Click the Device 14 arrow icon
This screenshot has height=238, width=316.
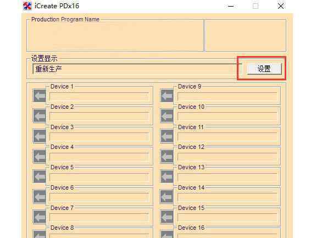tap(167, 196)
